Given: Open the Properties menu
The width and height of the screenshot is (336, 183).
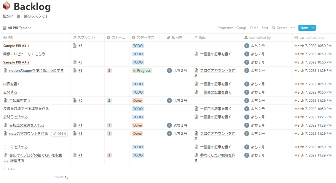Looking at the screenshot, I should tap(225, 28).
